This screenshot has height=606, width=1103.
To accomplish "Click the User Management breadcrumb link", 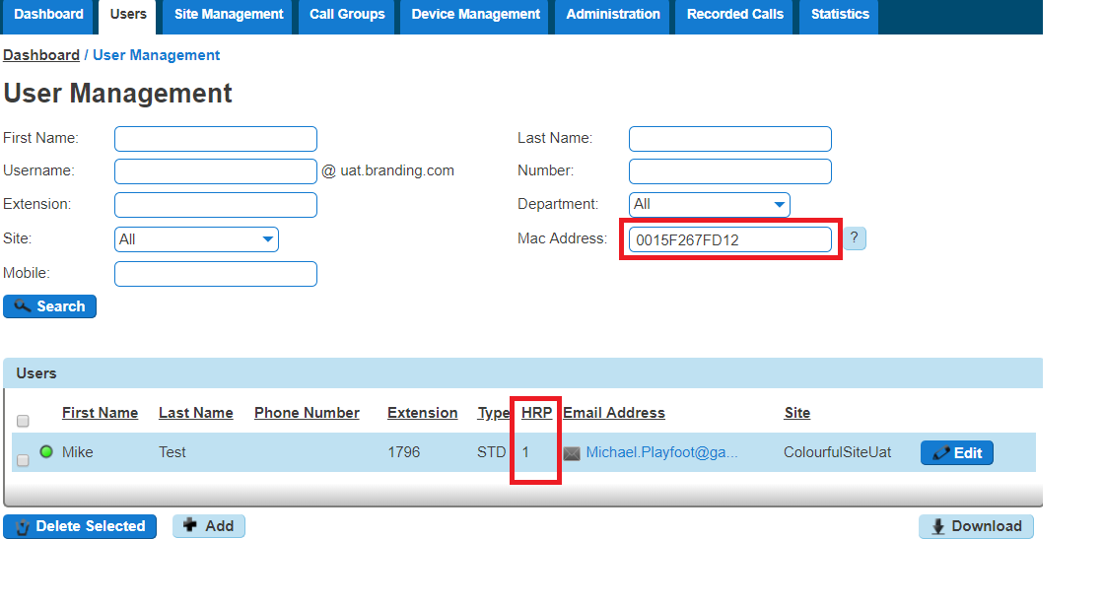I will click(x=156, y=55).
